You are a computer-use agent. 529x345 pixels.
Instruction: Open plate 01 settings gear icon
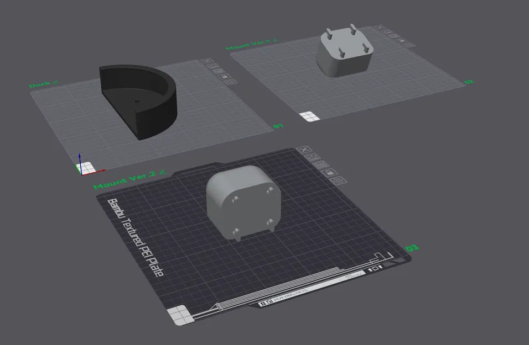(231, 82)
